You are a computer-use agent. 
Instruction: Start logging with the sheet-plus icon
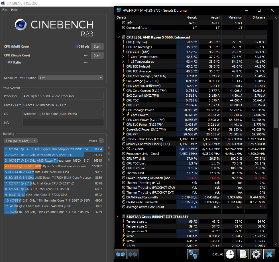click(243, 254)
